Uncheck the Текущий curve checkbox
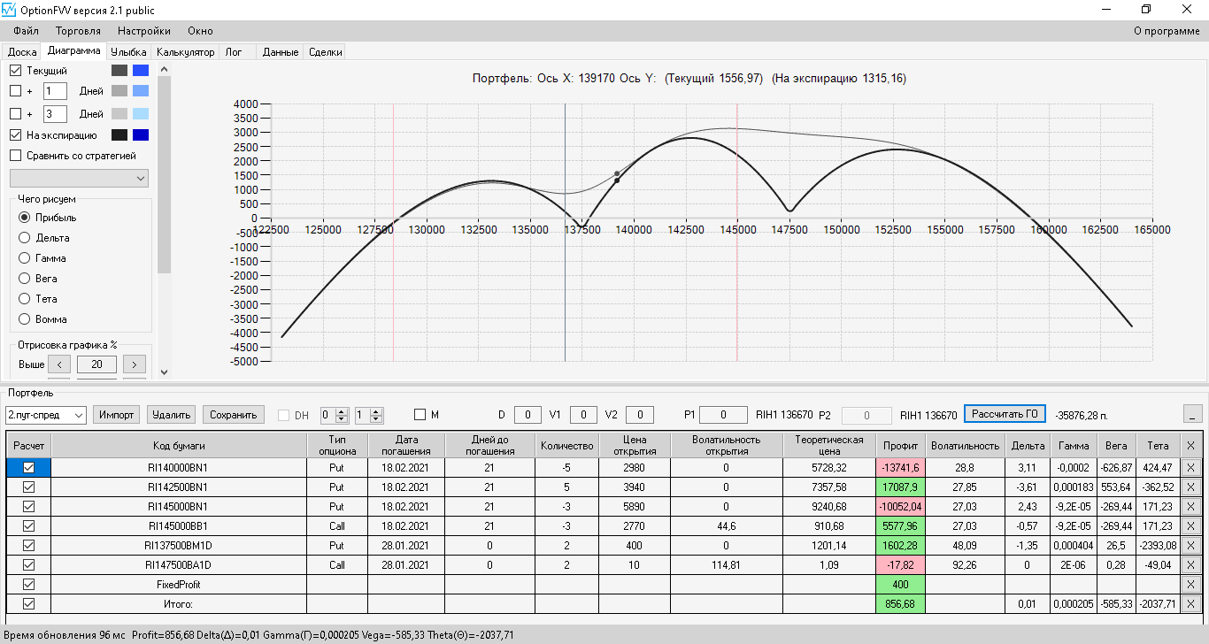1209x644 pixels. pos(16,71)
